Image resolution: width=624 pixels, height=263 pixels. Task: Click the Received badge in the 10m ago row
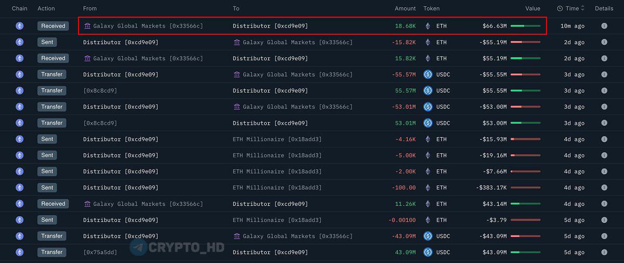click(x=53, y=26)
